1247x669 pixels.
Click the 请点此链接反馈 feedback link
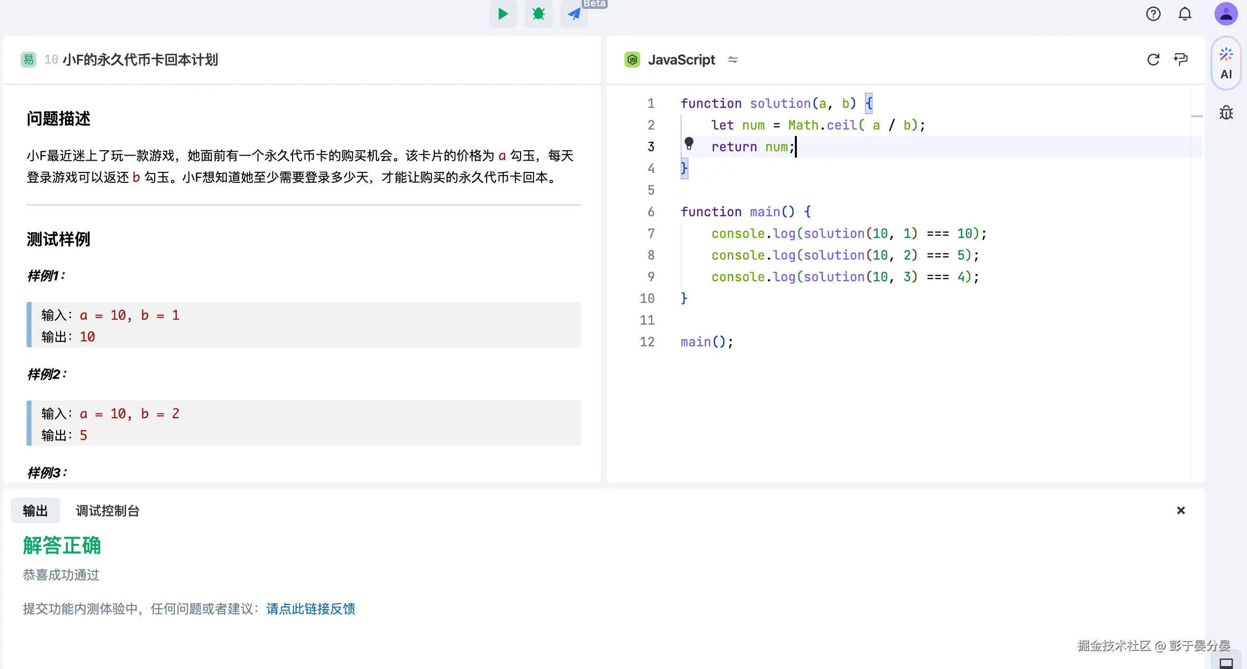coord(310,609)
